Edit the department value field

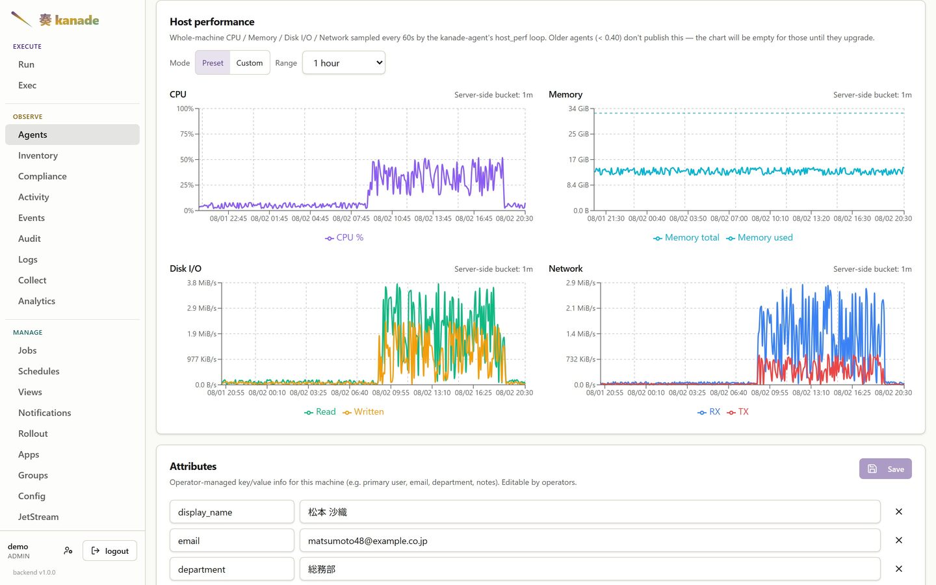[x=590, y=569]
